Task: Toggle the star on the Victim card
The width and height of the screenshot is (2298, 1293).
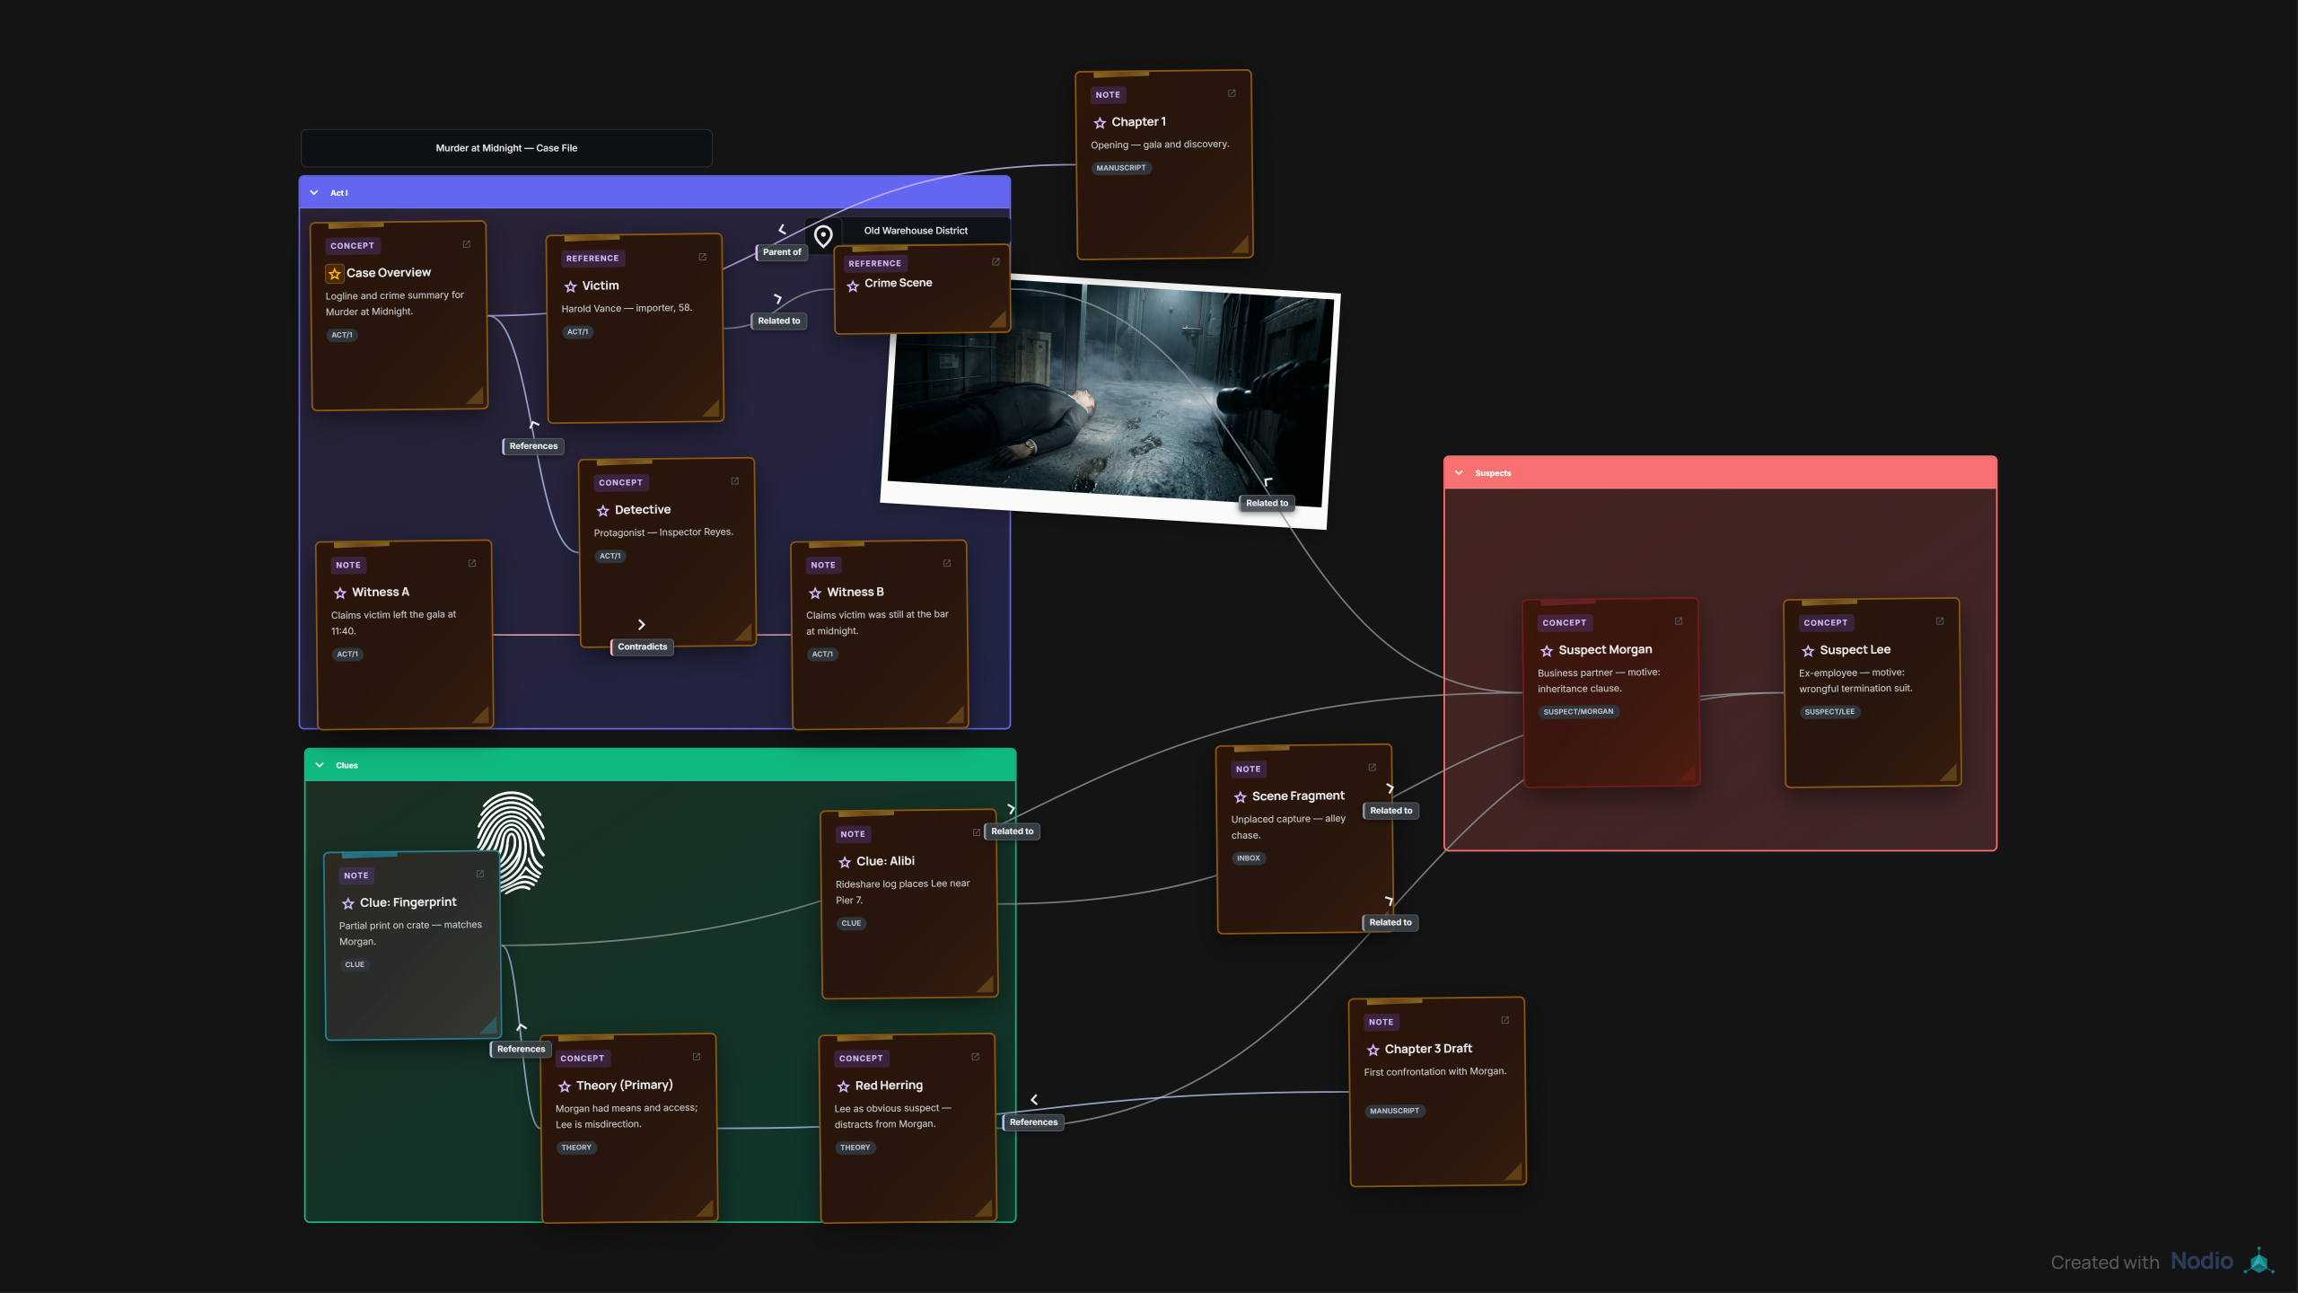Action: point(570,286)
